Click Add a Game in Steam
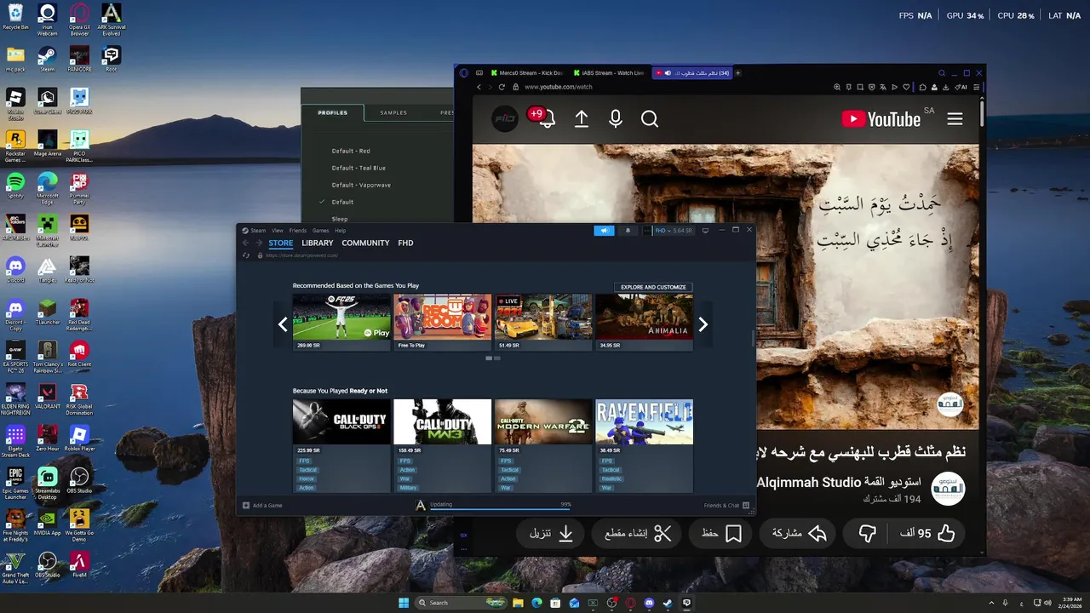 [x=262, y=506]
